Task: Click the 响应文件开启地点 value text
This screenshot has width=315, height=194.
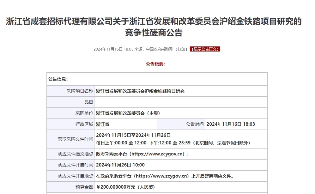Action: tap(165, 176)
